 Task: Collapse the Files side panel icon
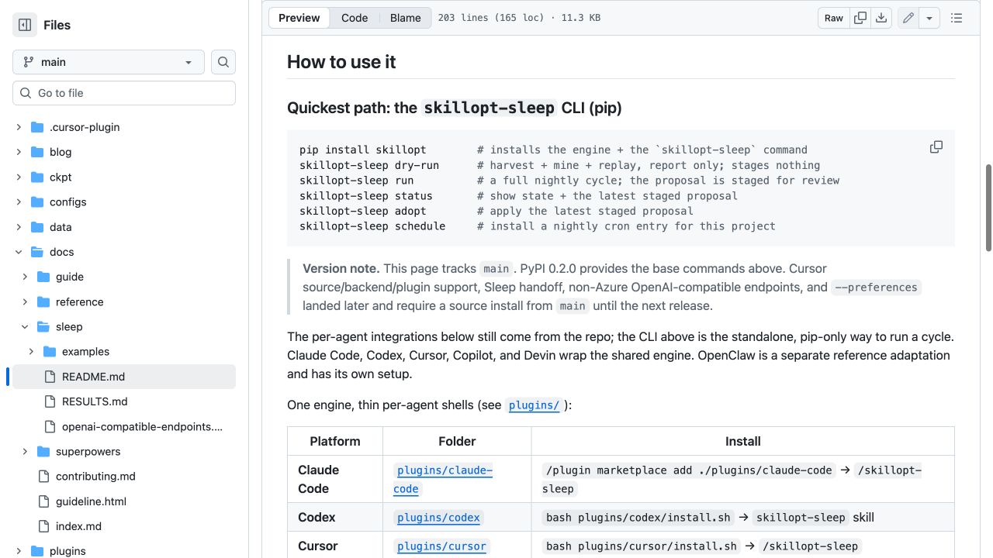click(x=25, y=25)
